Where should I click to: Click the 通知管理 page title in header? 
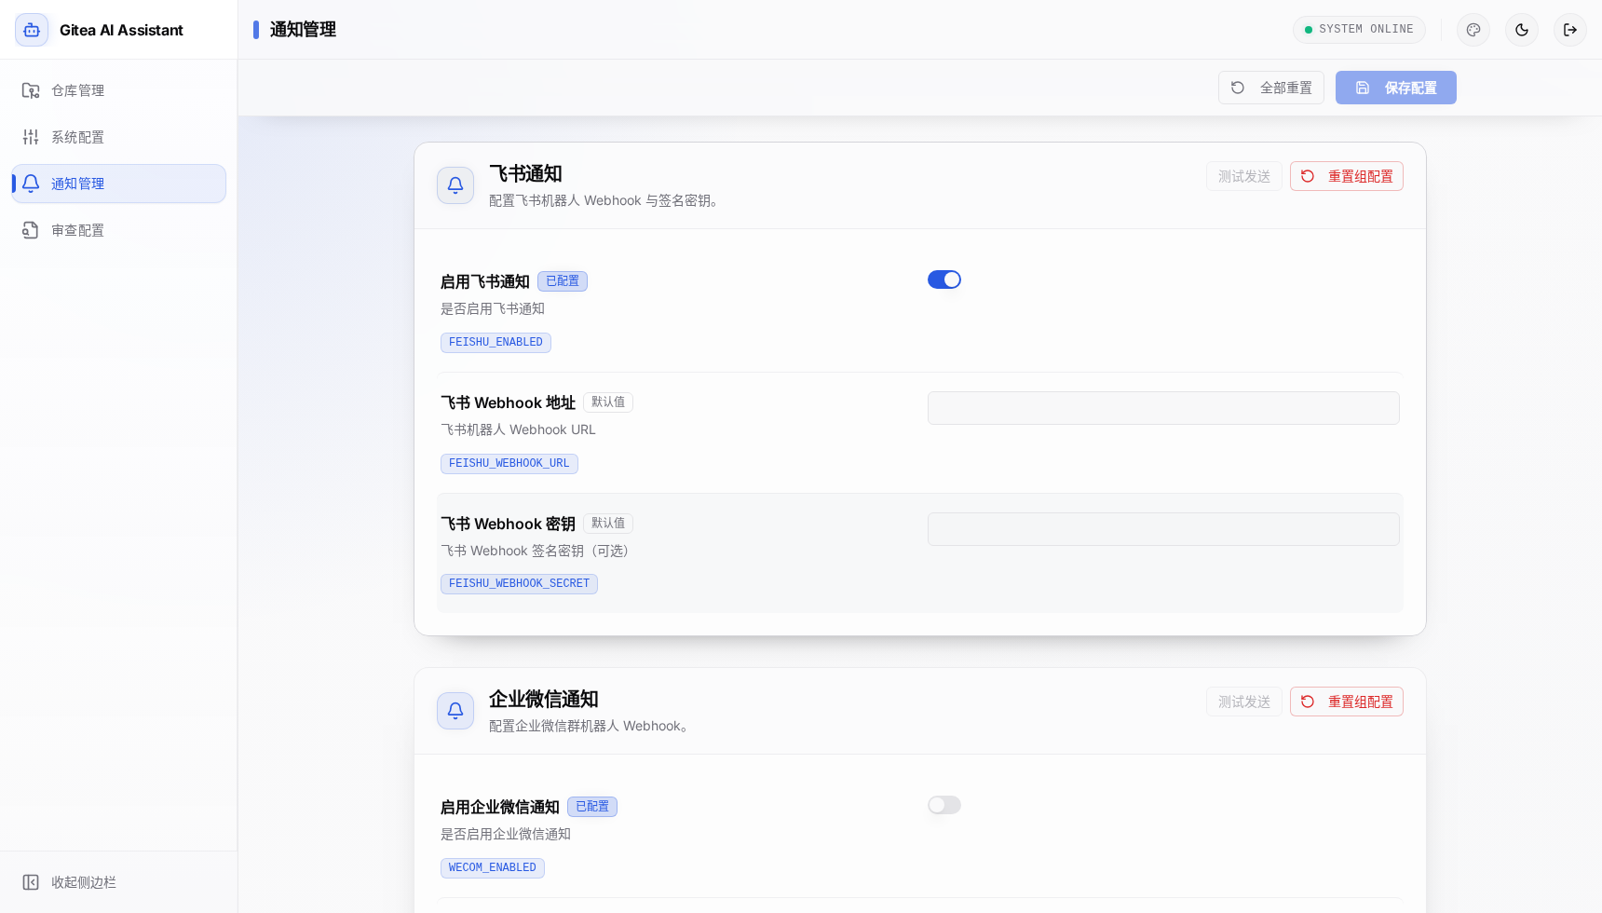pos(303,30)
